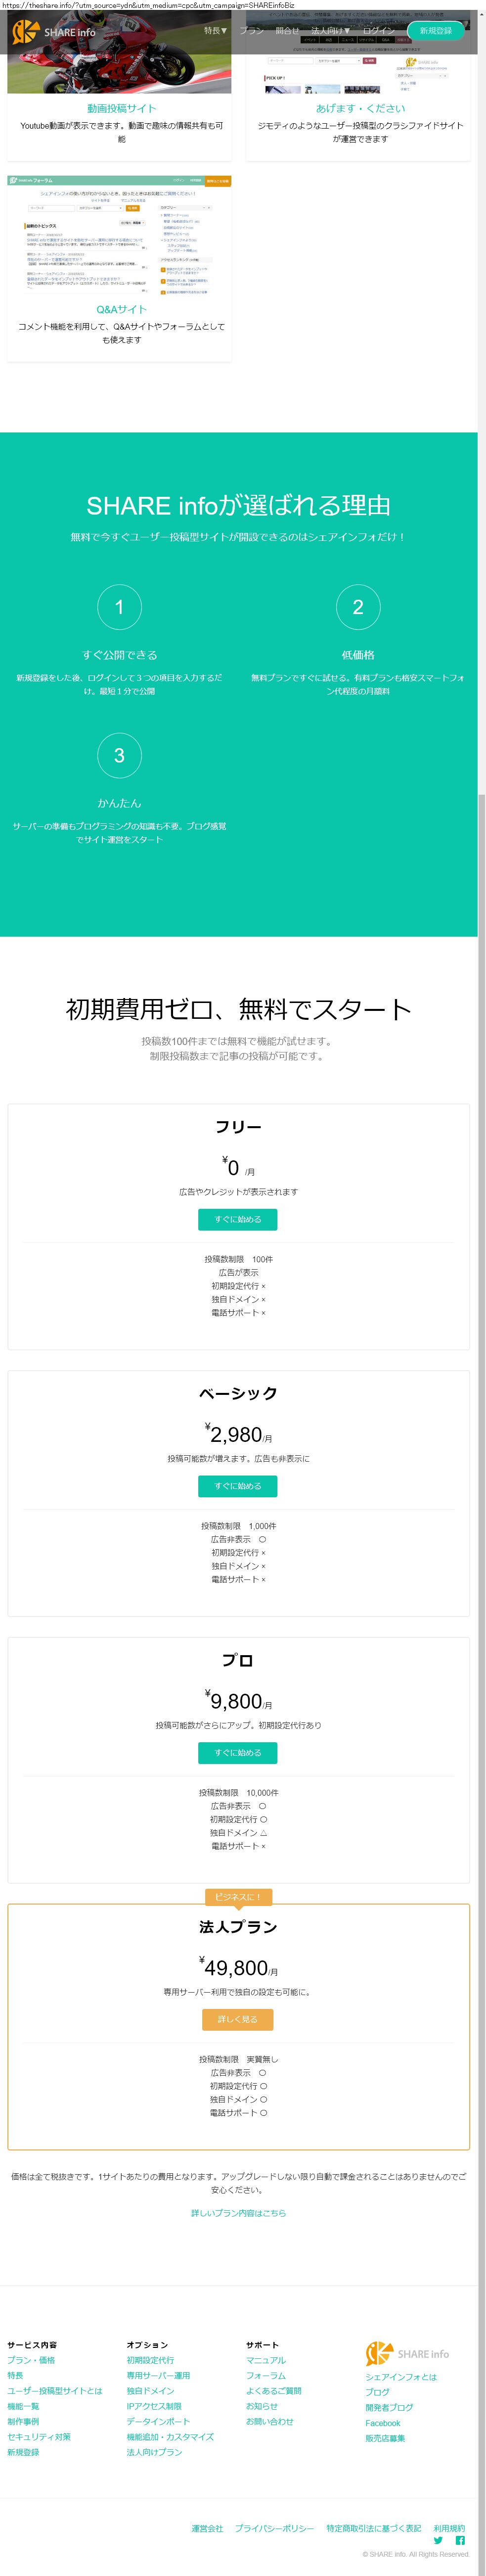Click 詳しく見る for the 法人プラン
486x2576 pixels.
[x=238, y=2019]
